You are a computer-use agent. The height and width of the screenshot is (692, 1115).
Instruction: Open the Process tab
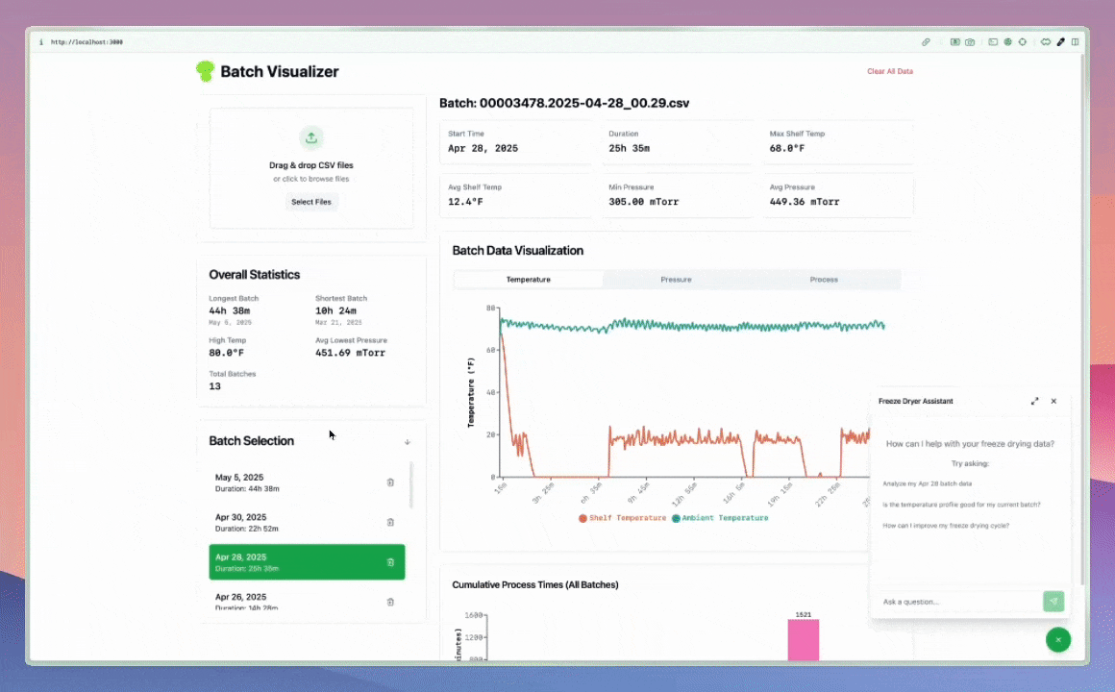point(824,280)
